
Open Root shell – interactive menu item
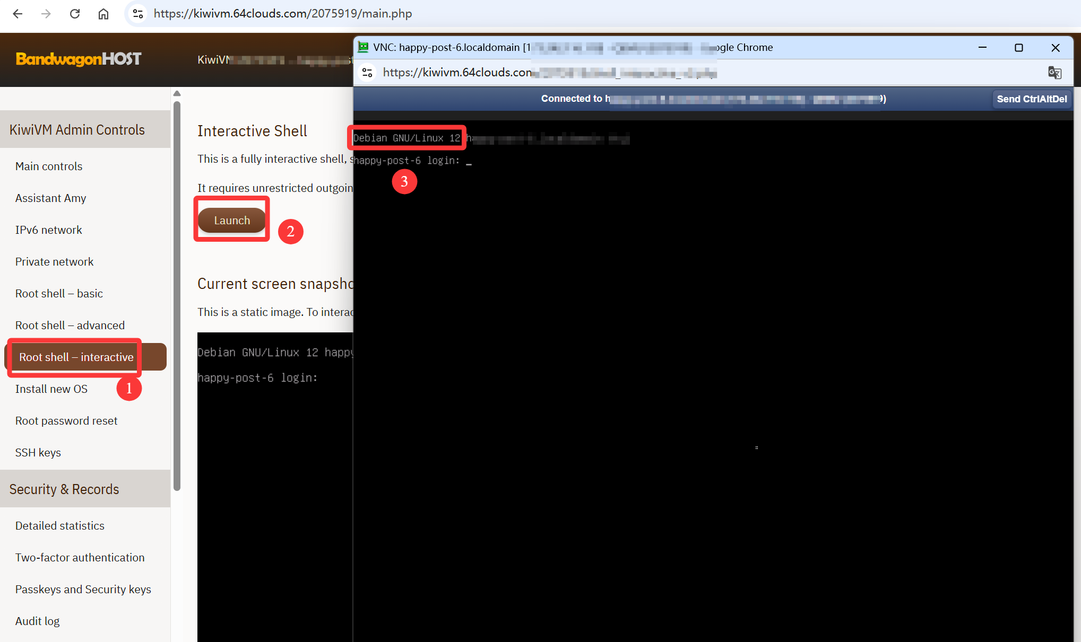pyautogui.click(x=76, y=357)
